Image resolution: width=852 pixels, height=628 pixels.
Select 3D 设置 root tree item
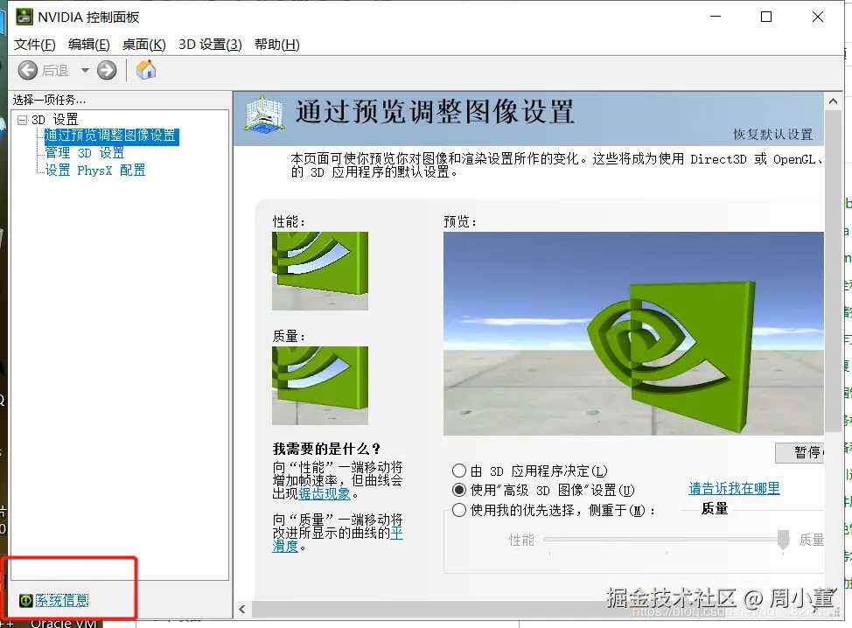(55, 120)
